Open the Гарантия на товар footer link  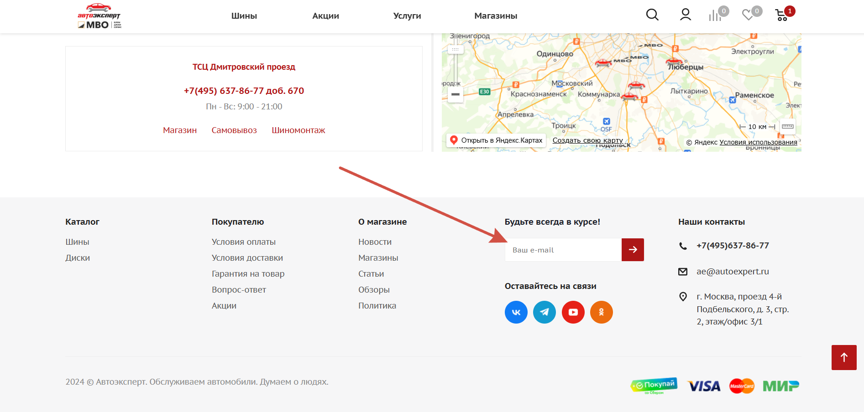(x=248, y=274)
